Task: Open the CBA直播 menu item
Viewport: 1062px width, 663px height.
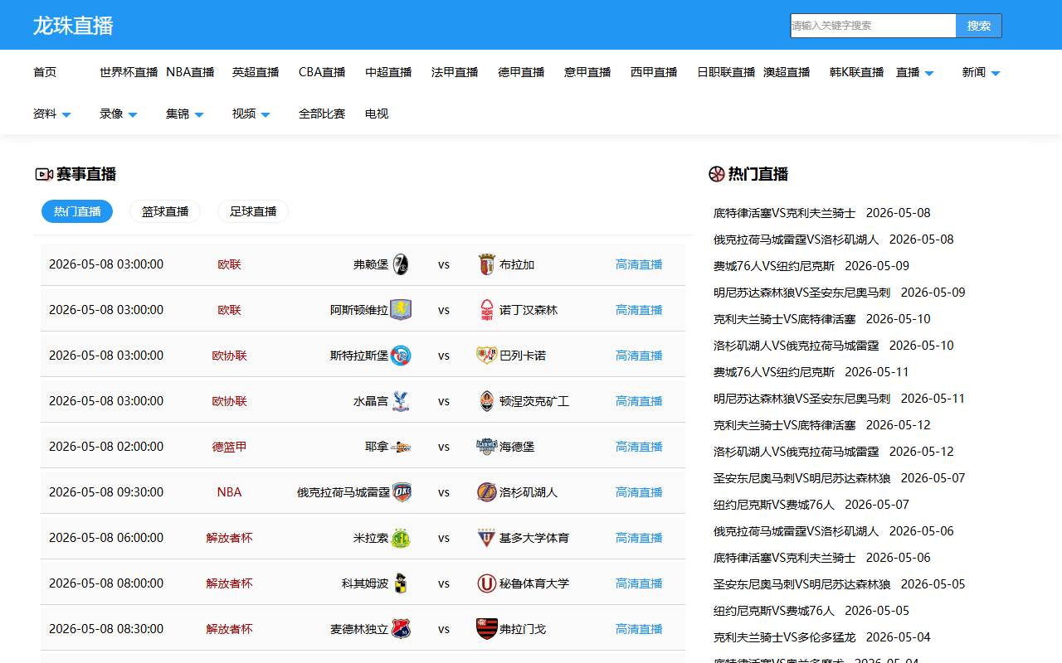Action: [x=322, y=73]
